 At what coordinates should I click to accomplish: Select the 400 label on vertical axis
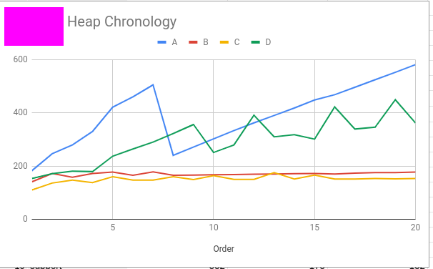tap(21, 112)
